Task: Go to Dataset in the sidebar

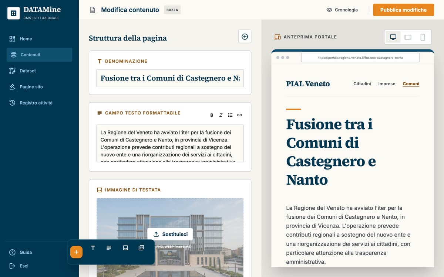Action: pyautogui.click(x=39, y=71)
